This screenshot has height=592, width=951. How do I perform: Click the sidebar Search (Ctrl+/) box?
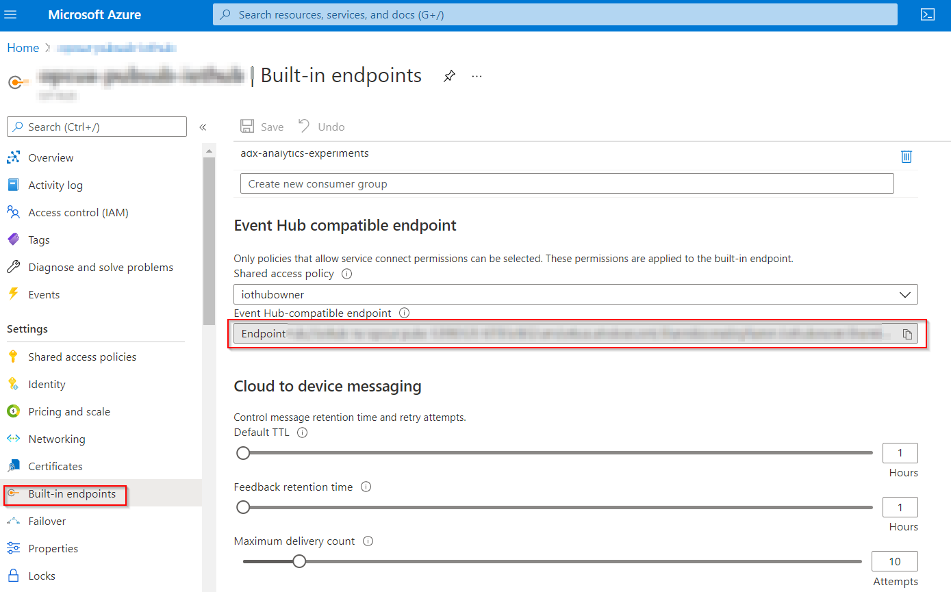point(97,127)
